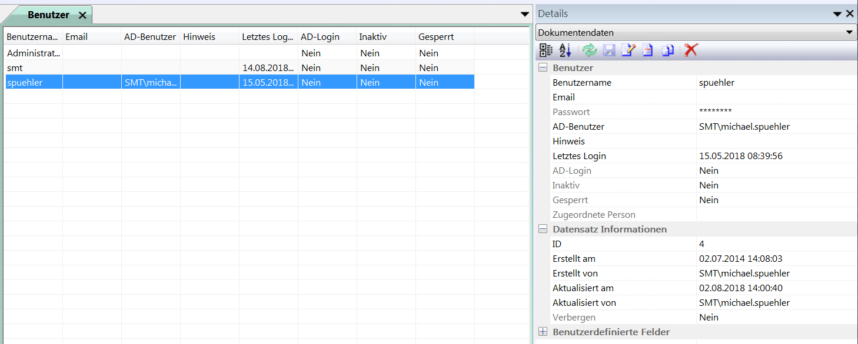Viewport: 858px width, 344px height.
Task: Collapse the Datensatz Informationen group
Action: pyautogui.click(x=543, y=230)
